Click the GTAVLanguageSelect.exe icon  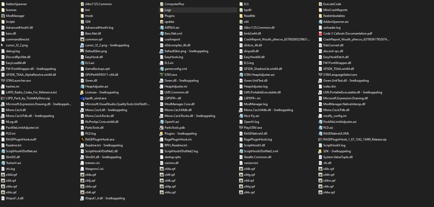point(320,75)
